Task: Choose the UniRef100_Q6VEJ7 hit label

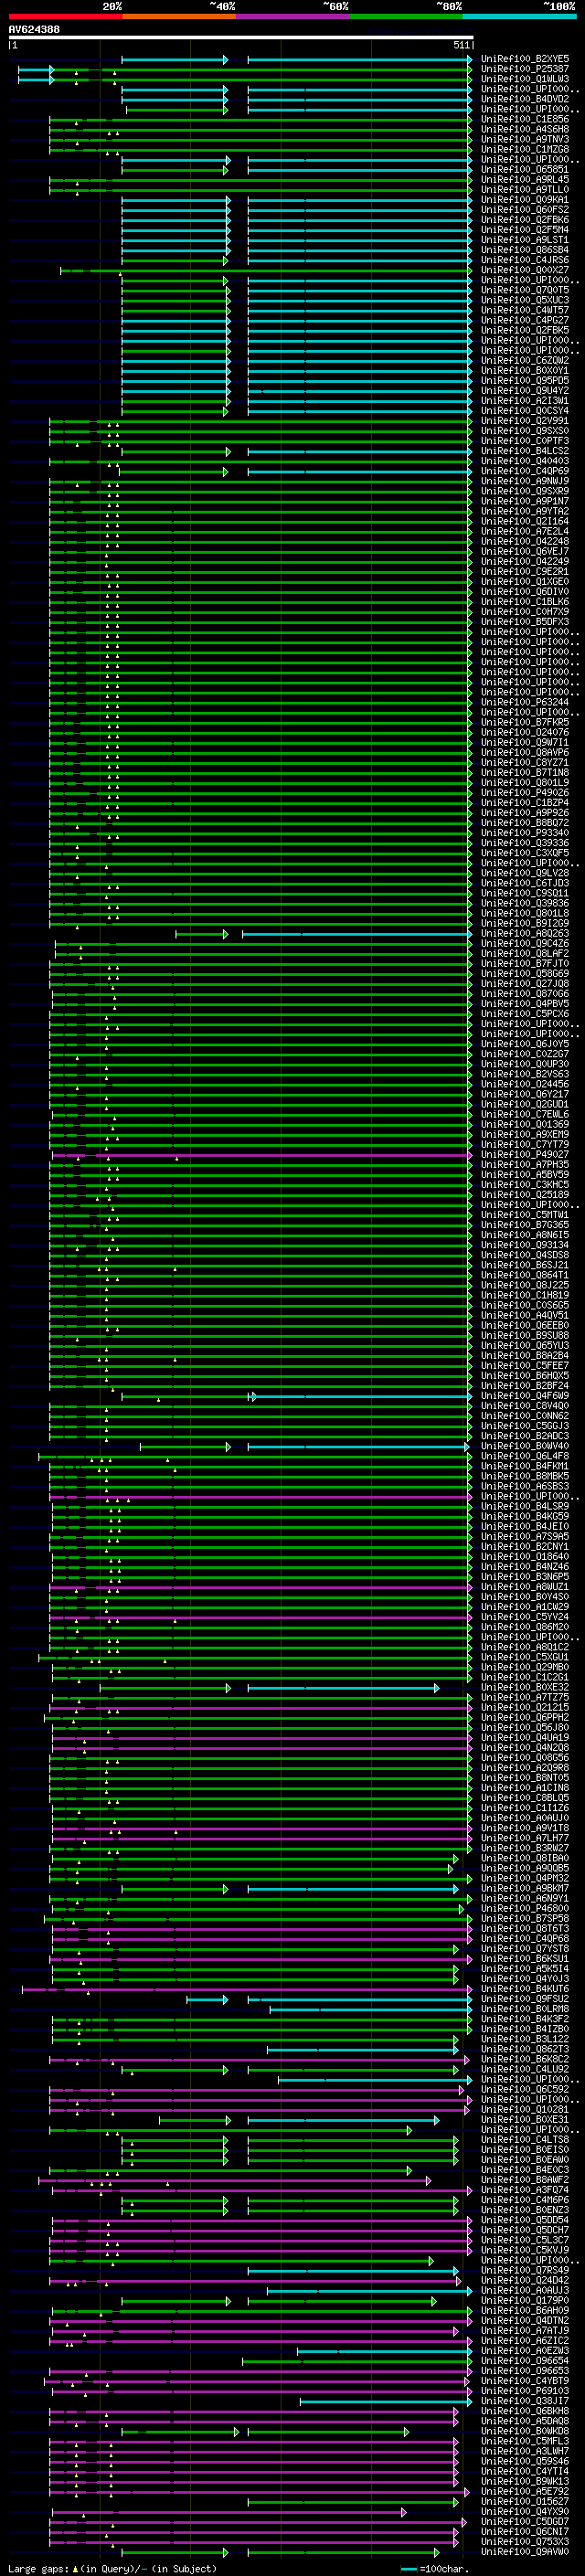Action: pos(524,552)
